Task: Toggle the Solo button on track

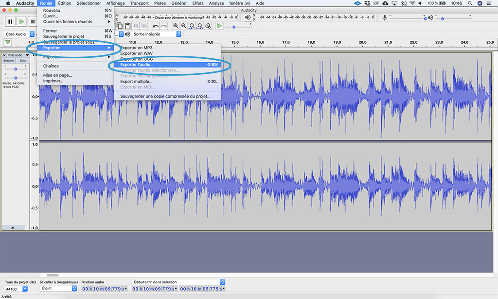Action: pyautogui.click(x=22, y=61)
